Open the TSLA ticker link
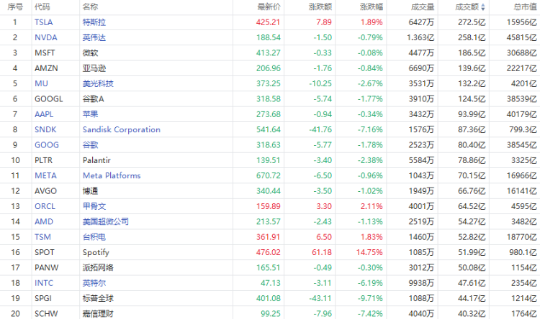The image size is (540, 319). coord(44,22)
